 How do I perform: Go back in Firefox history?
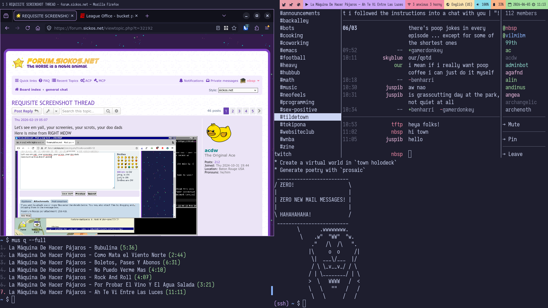pos(7,28)
